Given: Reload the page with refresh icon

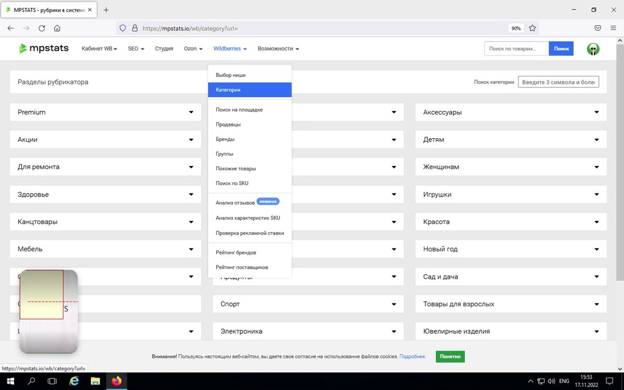Looking at the screenshot, I should coord(42,29).
